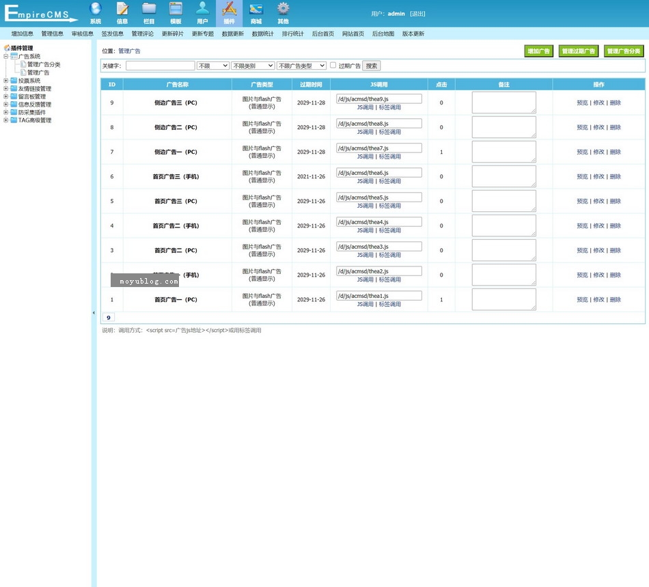649x587 pixels.
Task: Click the 信息反馈管理 folder icon
Action: [x=14, y=105]
